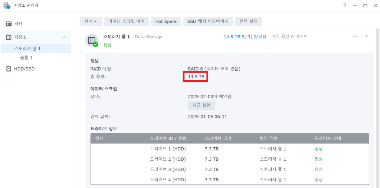Select 저장소 in the sidebar

tap(36, 37)
